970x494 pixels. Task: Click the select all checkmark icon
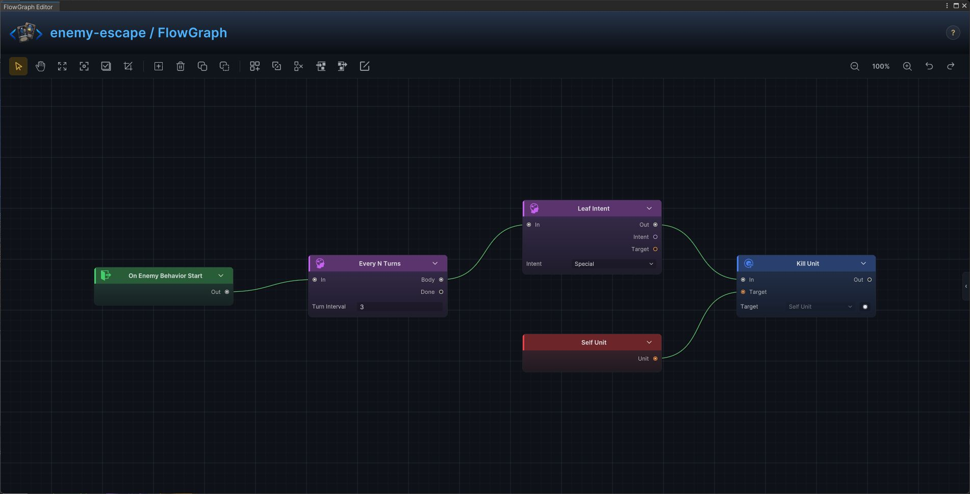pyautogui.click(x=106, y=66)
